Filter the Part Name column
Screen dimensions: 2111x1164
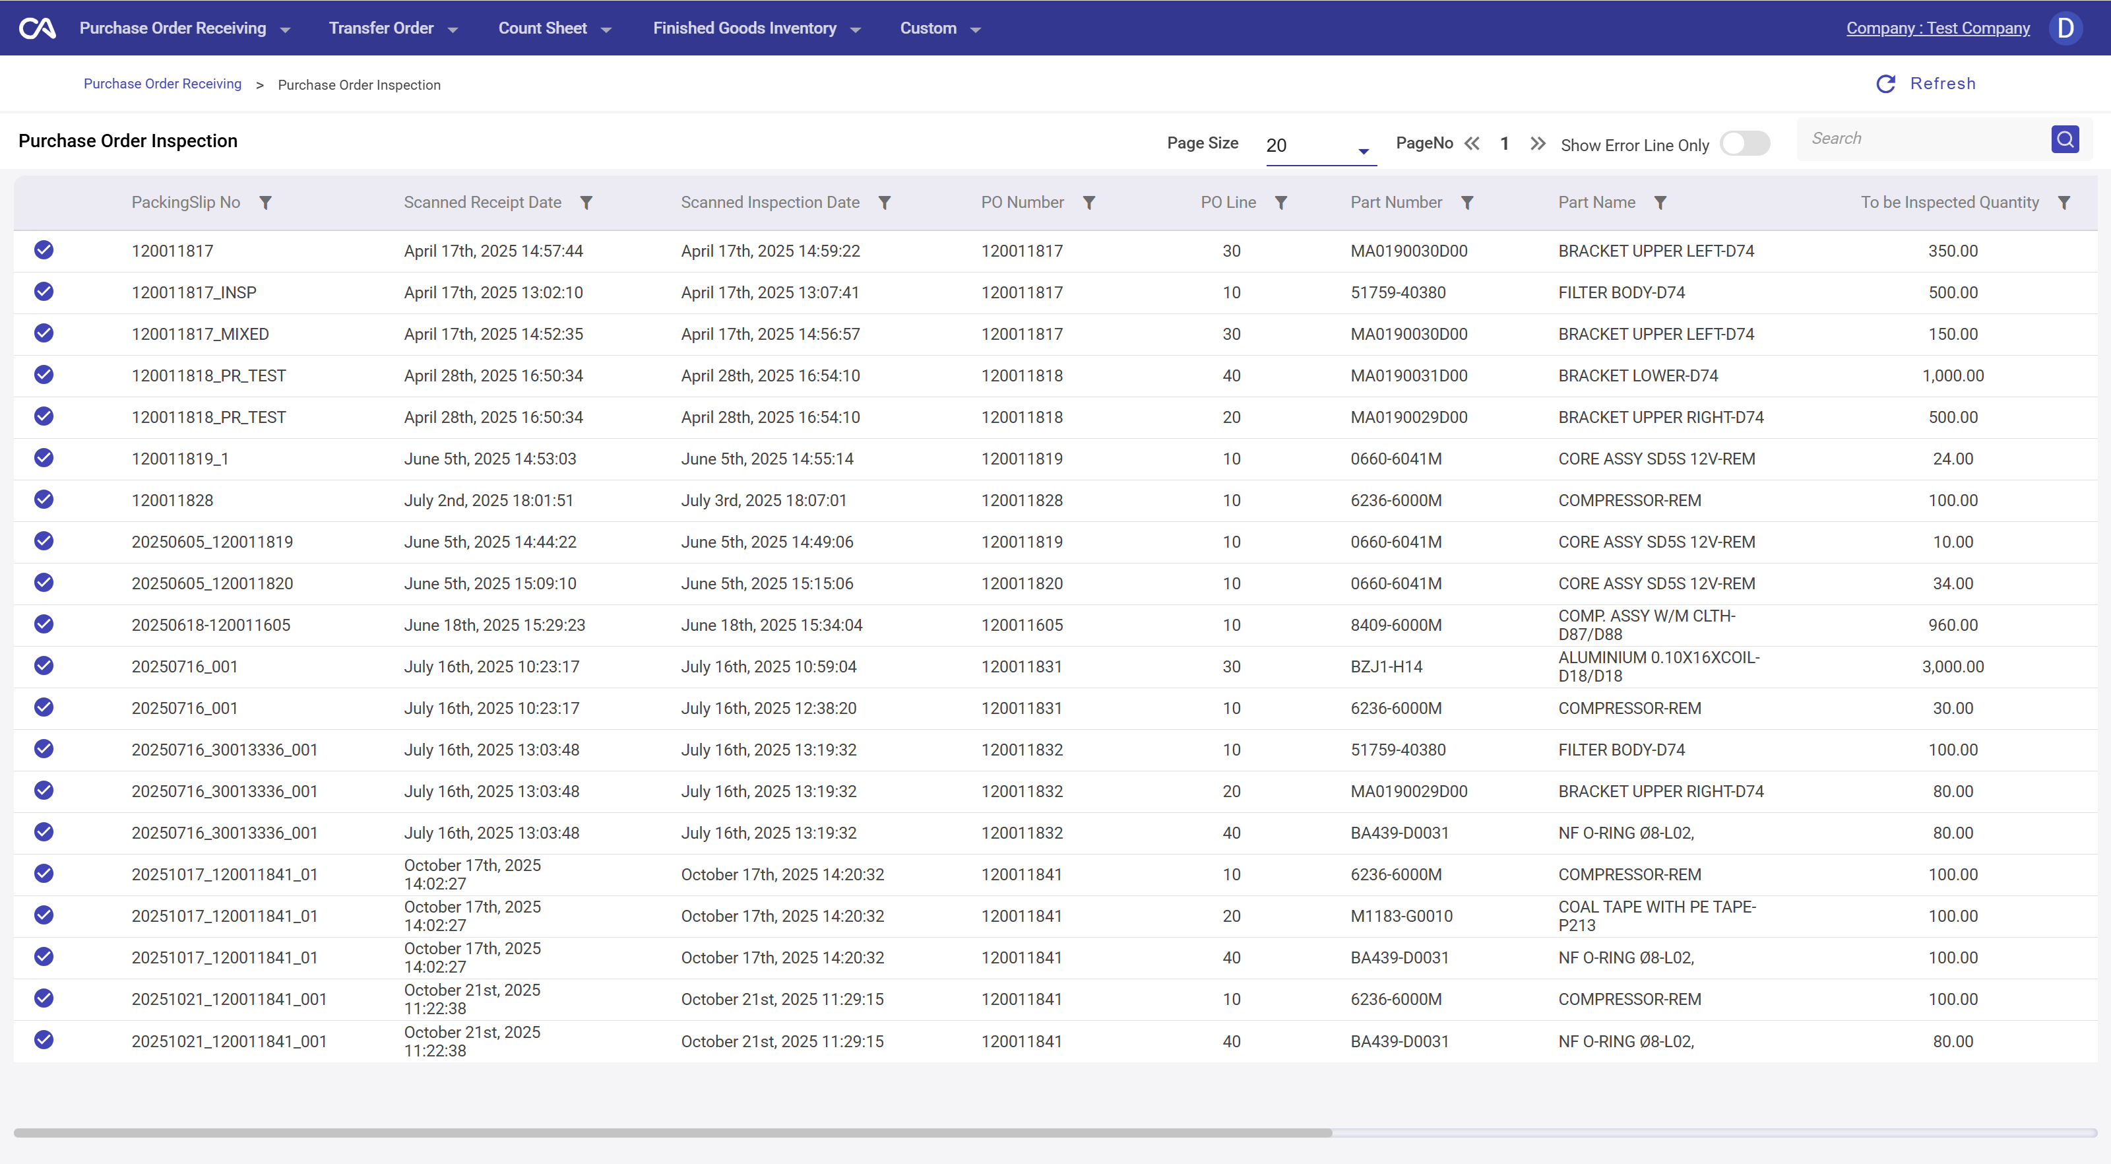[x=1660, y=203]
